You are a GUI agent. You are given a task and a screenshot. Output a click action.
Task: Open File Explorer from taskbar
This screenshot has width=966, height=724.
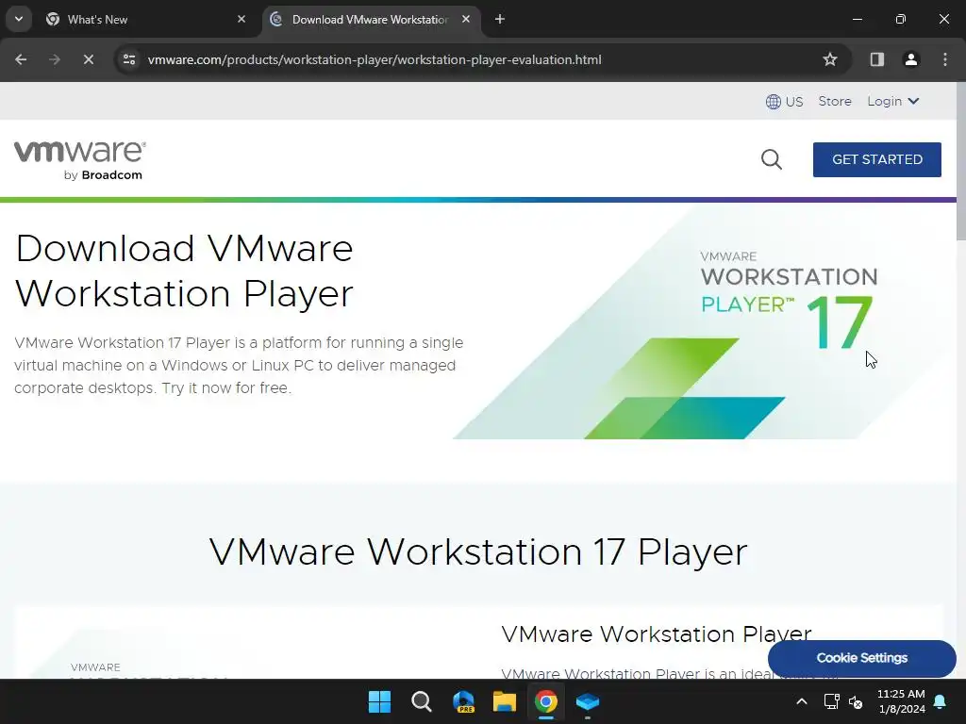pos(505,701)
